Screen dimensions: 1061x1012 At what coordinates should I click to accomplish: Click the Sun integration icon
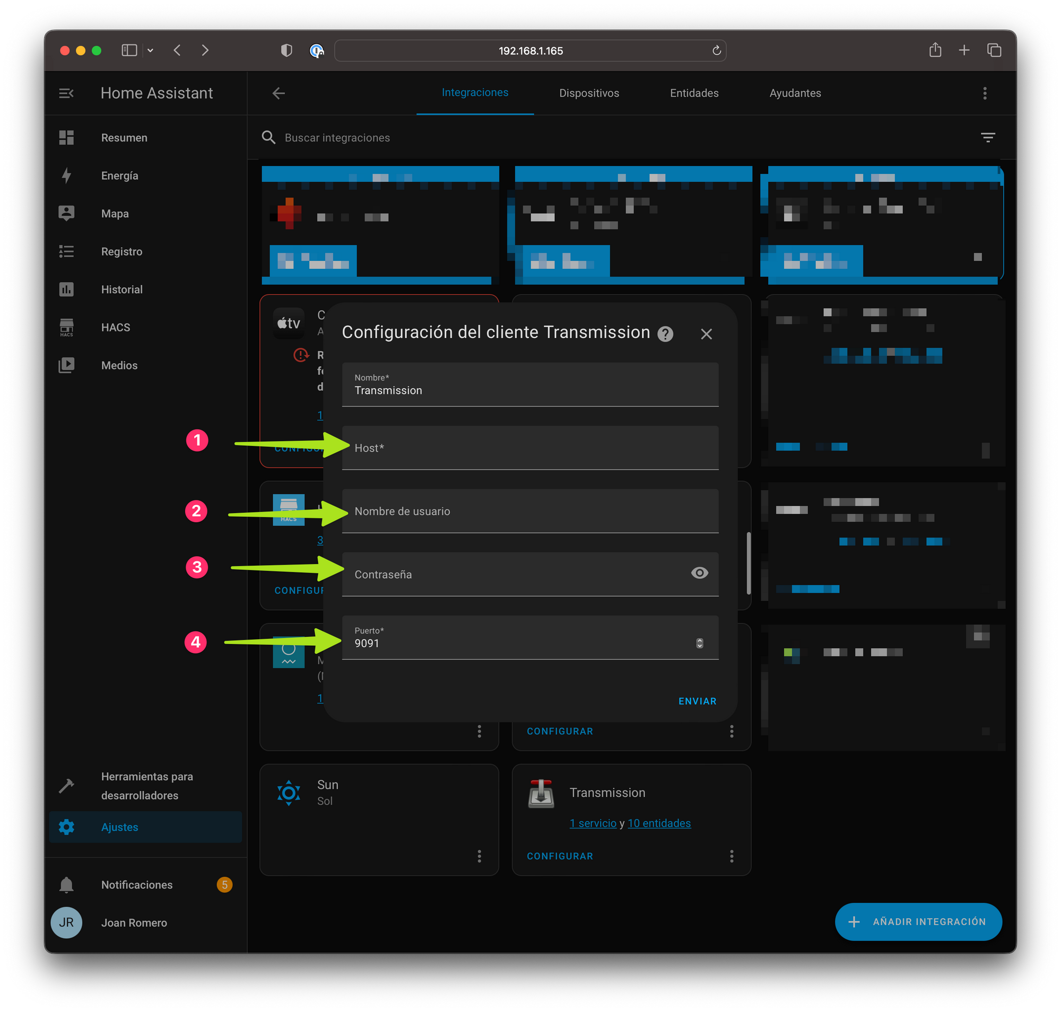[289, 793]
